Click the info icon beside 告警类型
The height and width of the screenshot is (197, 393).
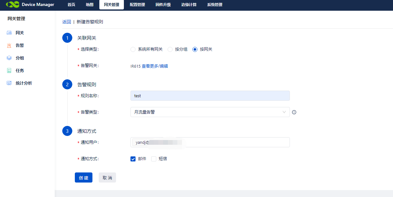(x=294, y=112)
